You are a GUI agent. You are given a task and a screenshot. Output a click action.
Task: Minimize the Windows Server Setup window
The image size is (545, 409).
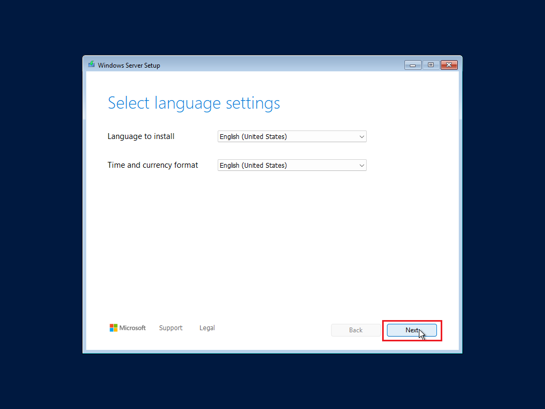(x=412, y=65)
